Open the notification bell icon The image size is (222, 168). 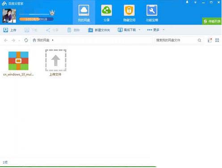coord(187,2)
